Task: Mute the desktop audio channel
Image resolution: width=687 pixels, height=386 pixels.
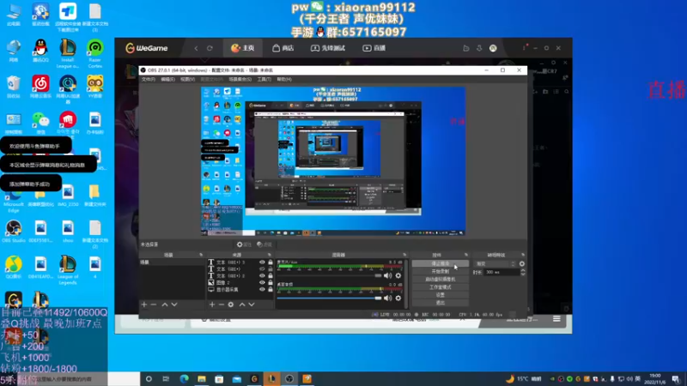Action: point(388,298)
